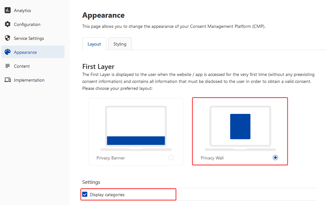Select Appearance in the sidebar
This screenshot has height=205, width=326.
pos(33,52)
